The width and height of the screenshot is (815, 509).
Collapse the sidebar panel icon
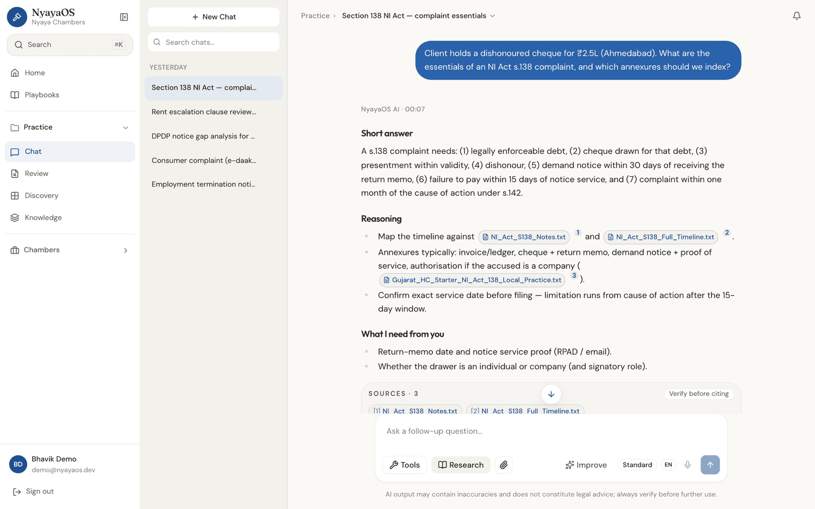click(x=124, y=17)
